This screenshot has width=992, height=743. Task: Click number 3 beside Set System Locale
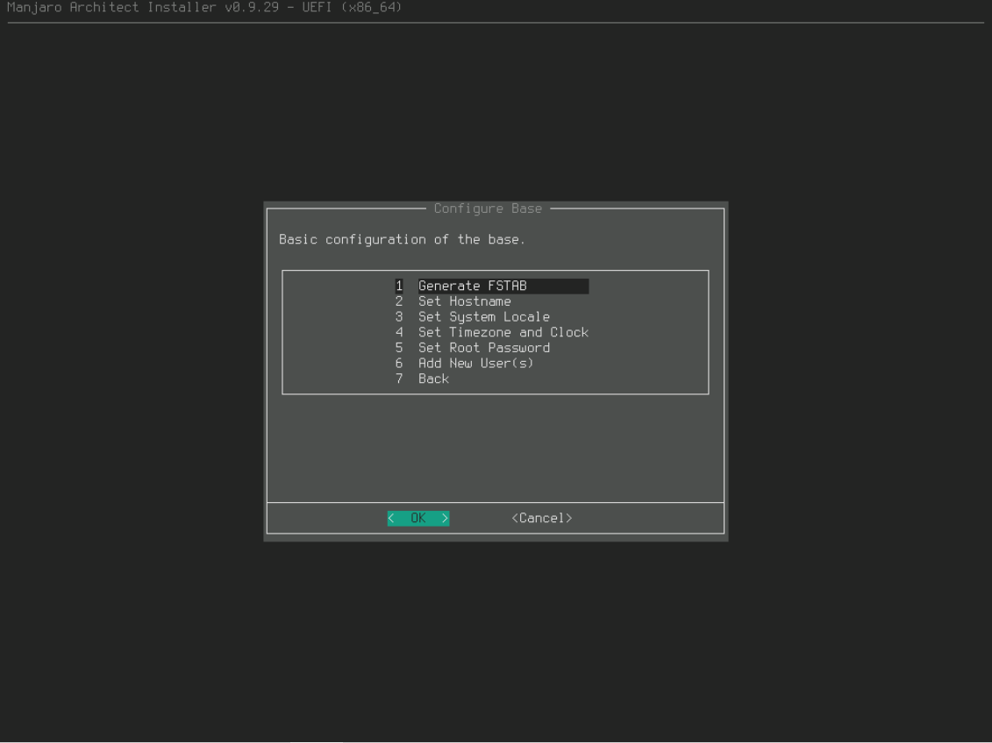coord(399,317)
